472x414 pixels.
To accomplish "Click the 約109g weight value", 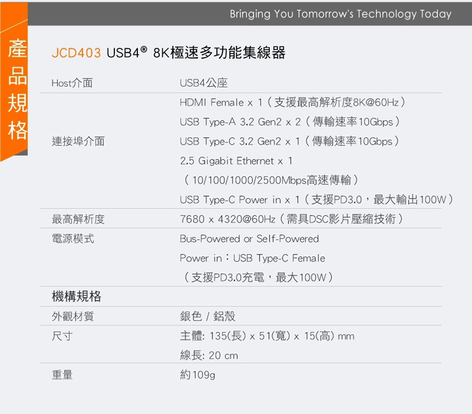I will click(198, 374).
